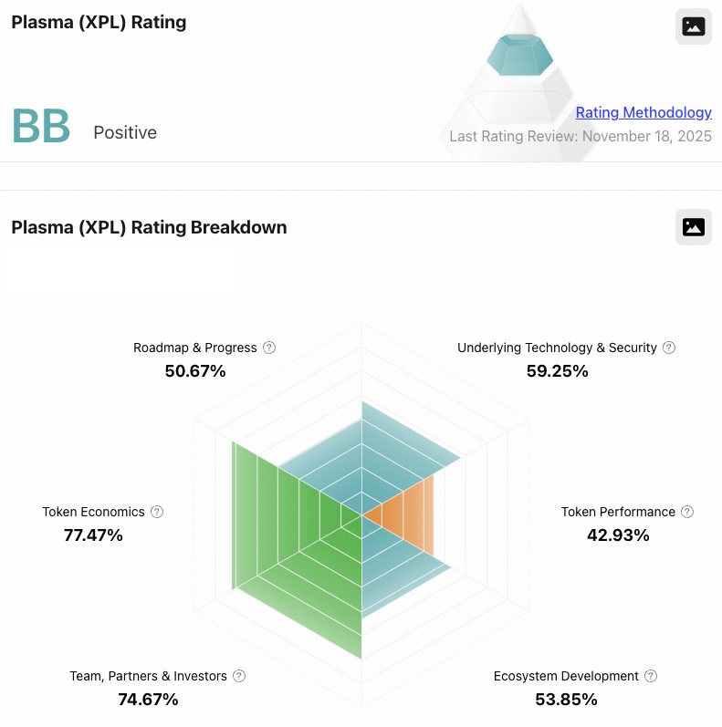Click the Last Rating Review date text
The height and width of the screenshot is (727, 722).
580,136
